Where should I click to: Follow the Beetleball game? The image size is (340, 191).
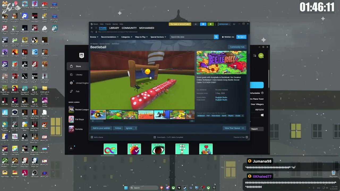click(118, 128)
